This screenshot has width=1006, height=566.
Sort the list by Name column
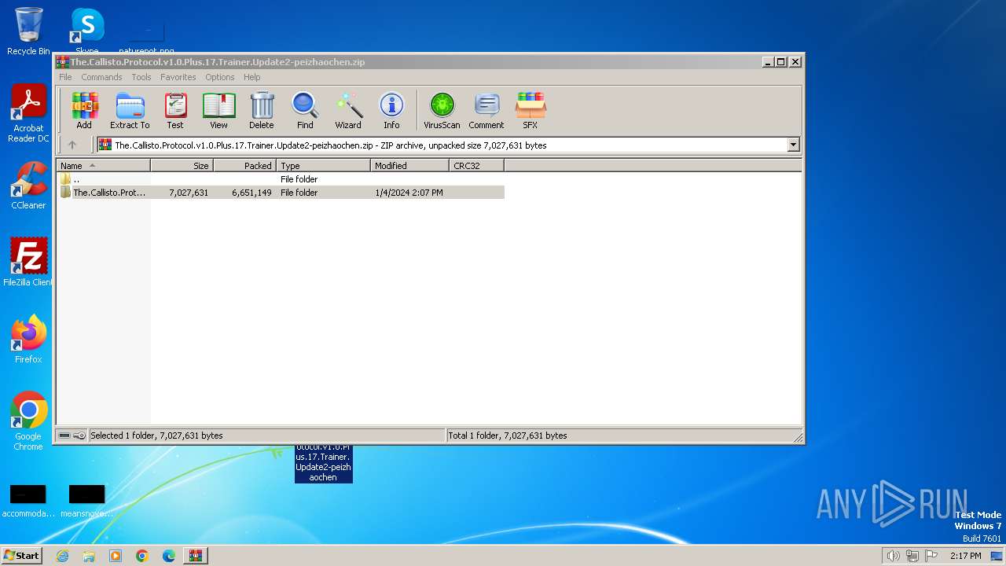pos(103,166)
